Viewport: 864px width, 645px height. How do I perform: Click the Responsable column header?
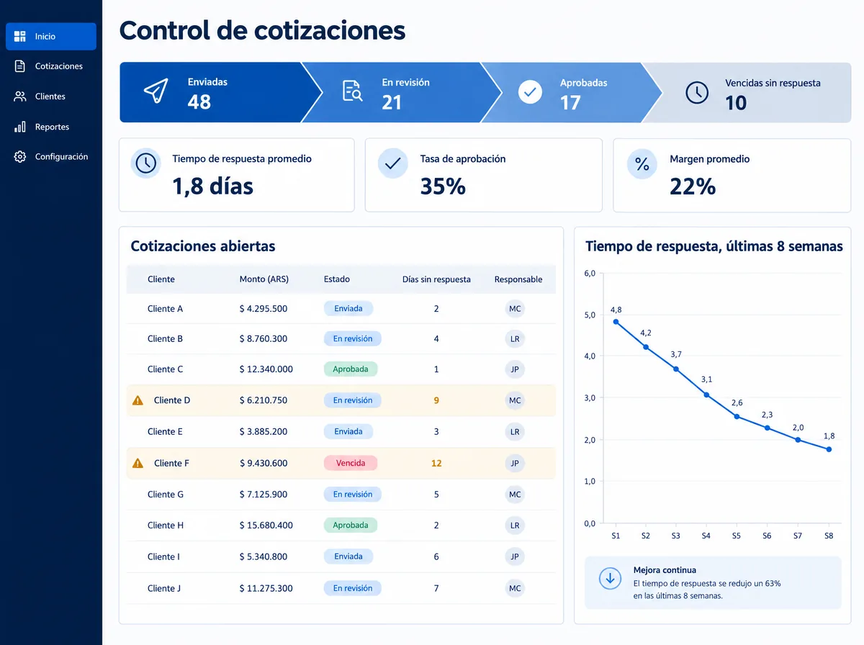click(518, 279)
